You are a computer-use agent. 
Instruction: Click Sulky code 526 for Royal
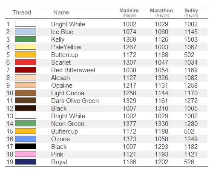pyautogui.click(x=189, y=162)
